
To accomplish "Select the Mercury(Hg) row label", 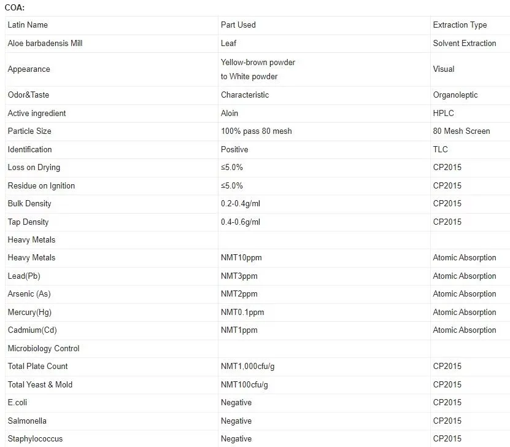I will click(29, 313).
